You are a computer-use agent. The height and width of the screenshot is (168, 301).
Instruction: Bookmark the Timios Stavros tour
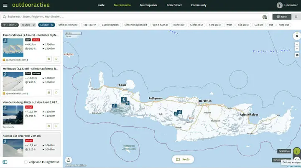[56, 59]
